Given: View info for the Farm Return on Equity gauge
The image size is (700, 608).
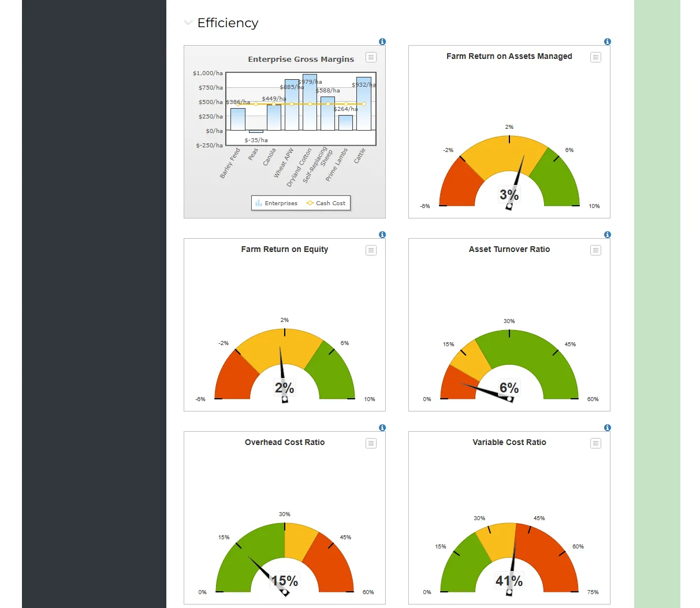Looking at the screenshot, I should [x=382, y=235].
